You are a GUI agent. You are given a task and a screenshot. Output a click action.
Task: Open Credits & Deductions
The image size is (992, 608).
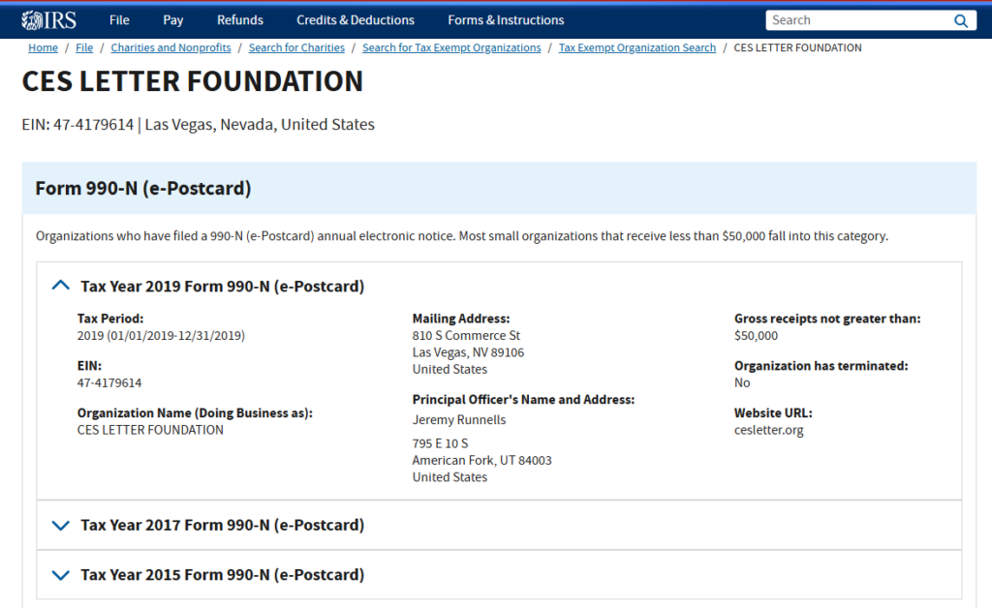click(x=355, y=19)
